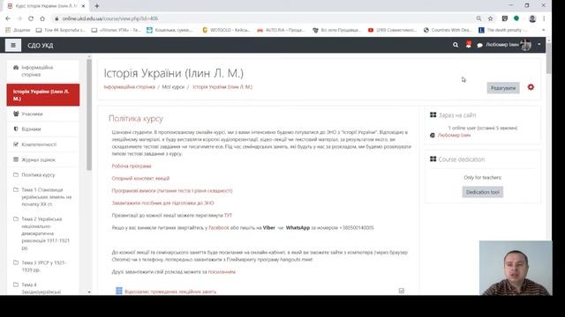Click the Dedication tool button
This screenshot has width=565, height=317.
[x=483, y=192]
